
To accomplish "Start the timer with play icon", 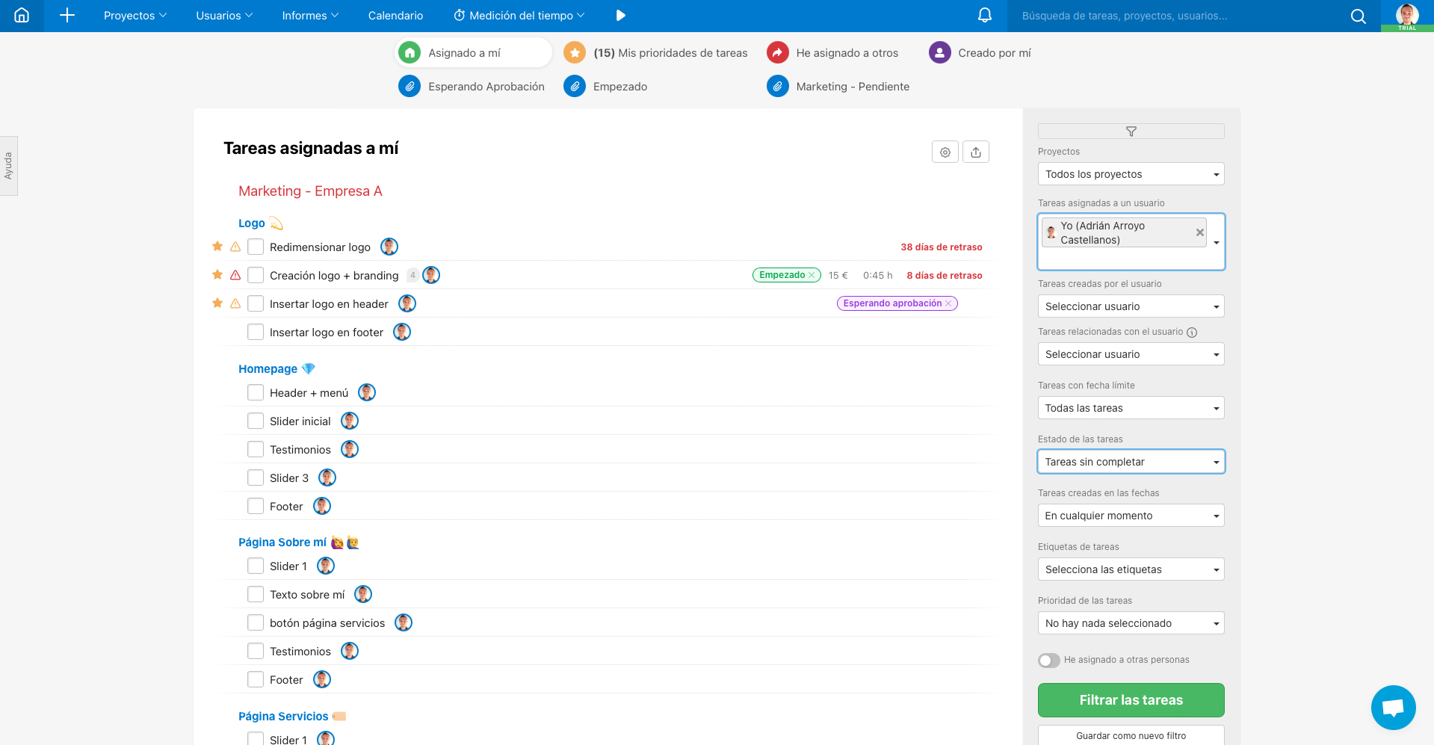I will [x=620, y=16].
